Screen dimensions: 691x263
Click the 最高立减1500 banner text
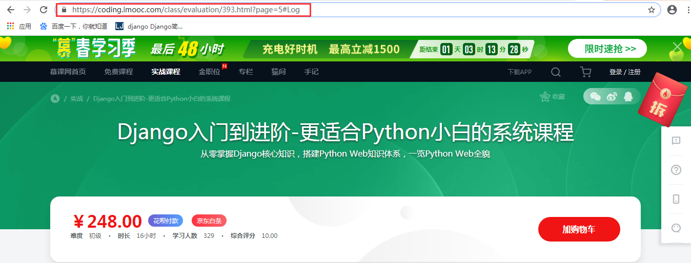click(364, 49)
